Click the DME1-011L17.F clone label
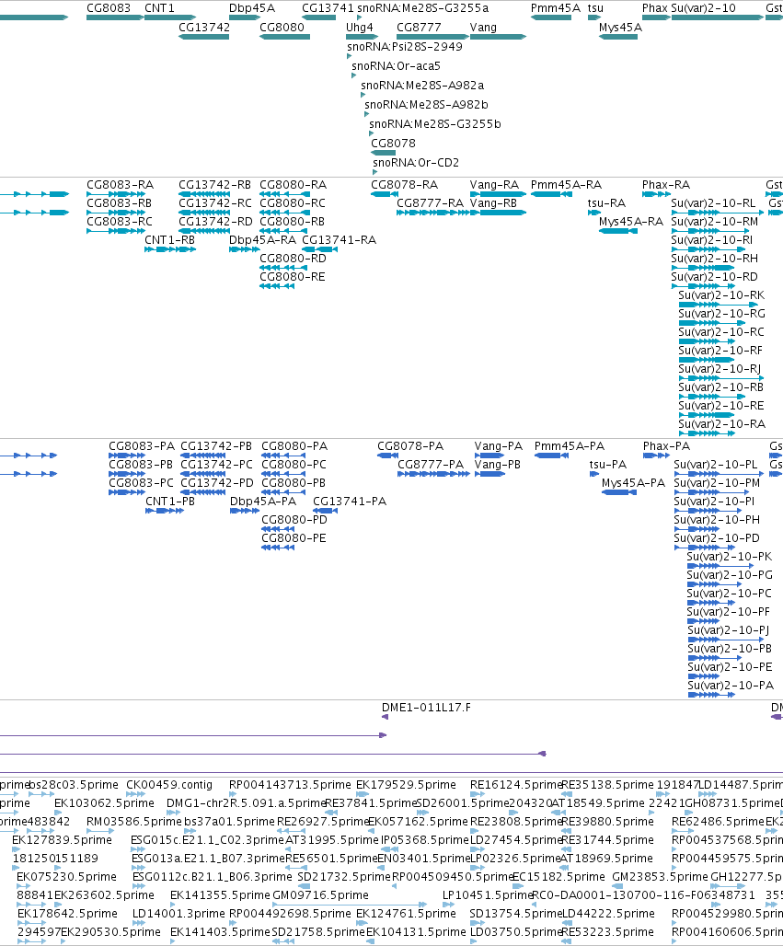 click(426, 708)
